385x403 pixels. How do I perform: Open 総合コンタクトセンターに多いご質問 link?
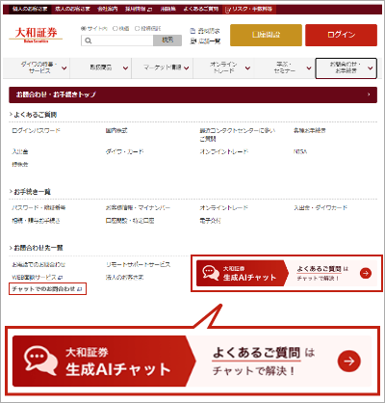click(238, 135)
